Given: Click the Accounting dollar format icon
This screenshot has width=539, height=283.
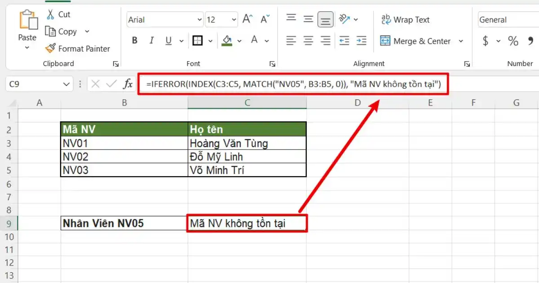Looking at the screenshot, I should pos(486,41).
